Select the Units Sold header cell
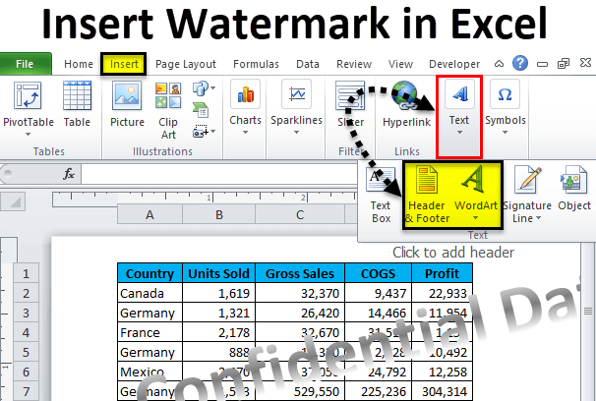This screenshot has height=401, width=596. (219, 273)
